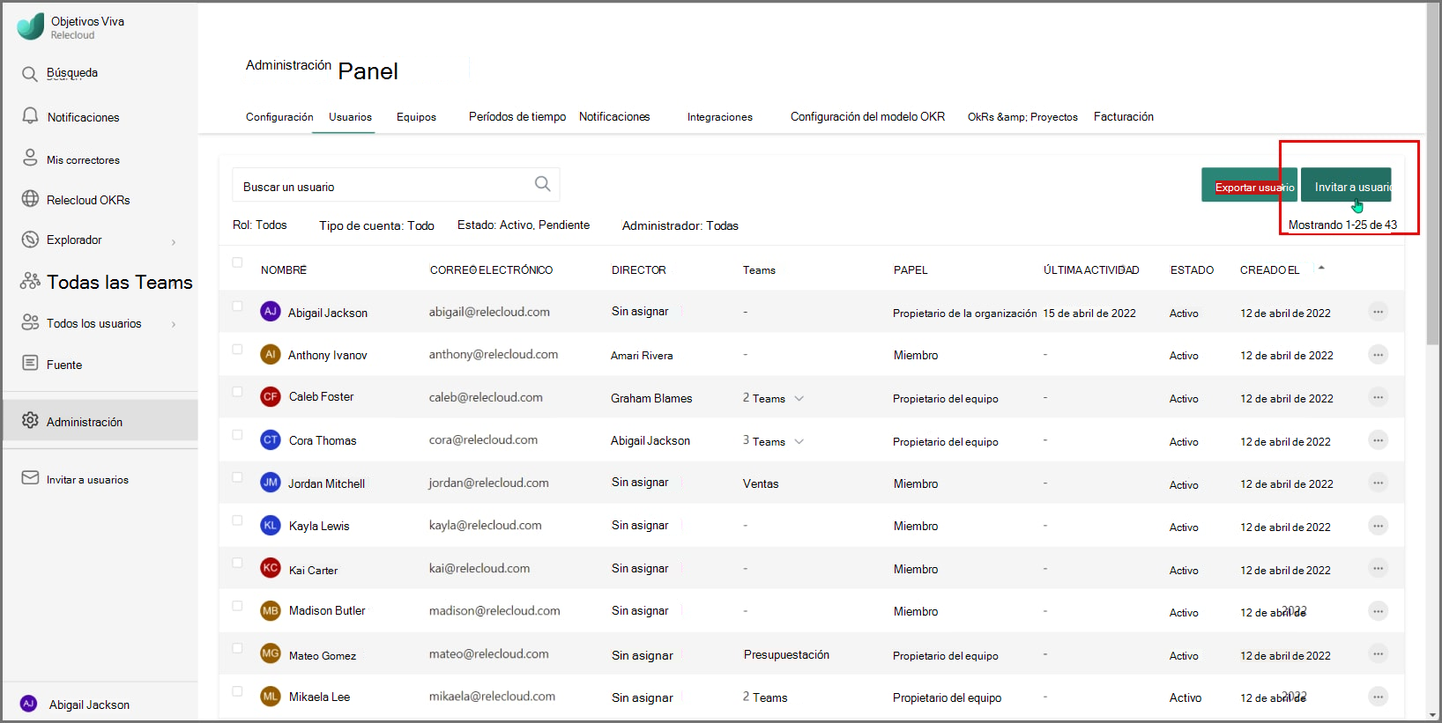Click the Fuente feed icon in sidebar

30,363
